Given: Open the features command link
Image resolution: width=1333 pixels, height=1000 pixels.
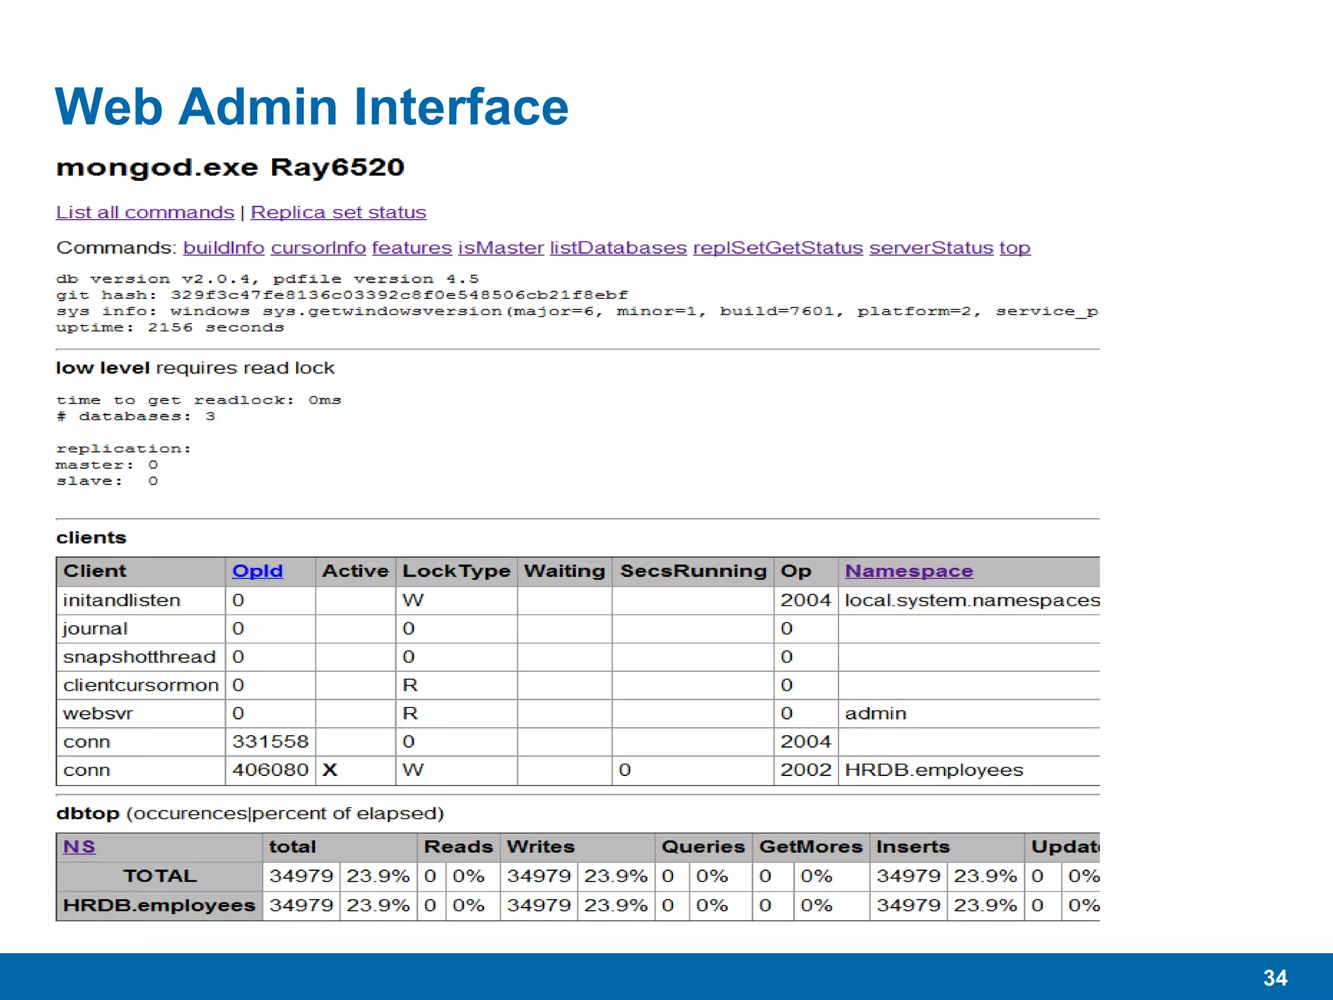Looking at the screenshot, I should click(x=411, y=248).
